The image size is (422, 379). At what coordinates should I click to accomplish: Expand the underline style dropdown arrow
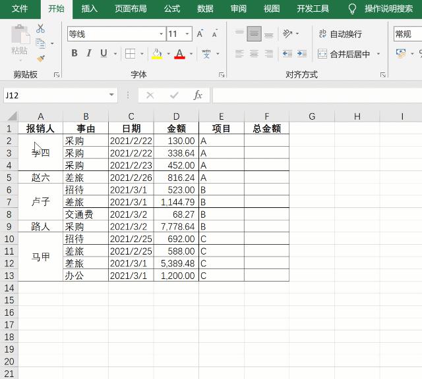(x=115, y=54)
